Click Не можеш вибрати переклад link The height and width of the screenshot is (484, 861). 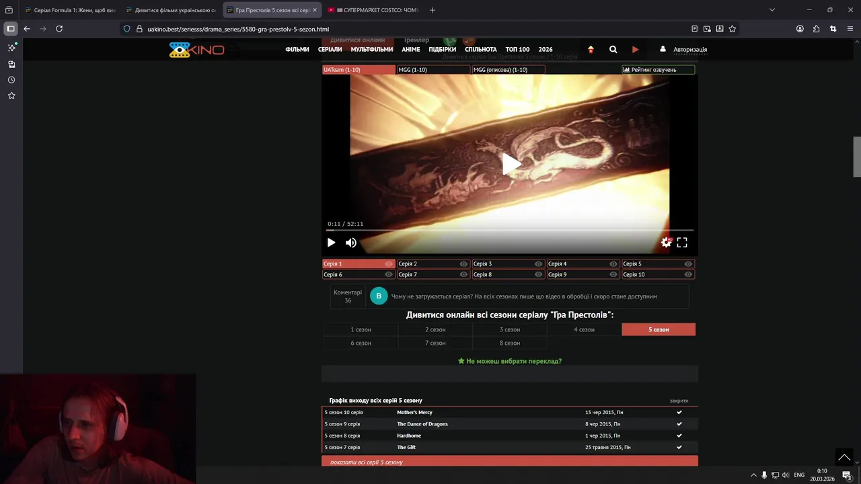510,361
